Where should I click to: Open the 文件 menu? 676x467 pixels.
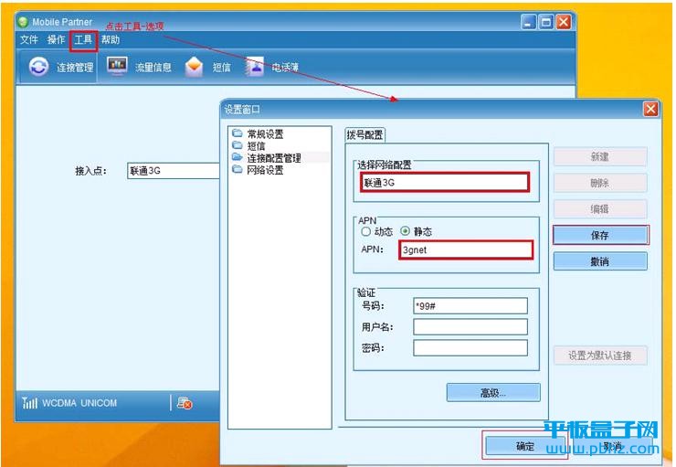[x=29, y=40]
